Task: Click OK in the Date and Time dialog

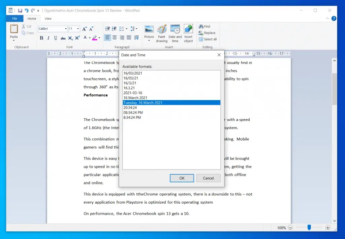Action: (x=182, y=178)
